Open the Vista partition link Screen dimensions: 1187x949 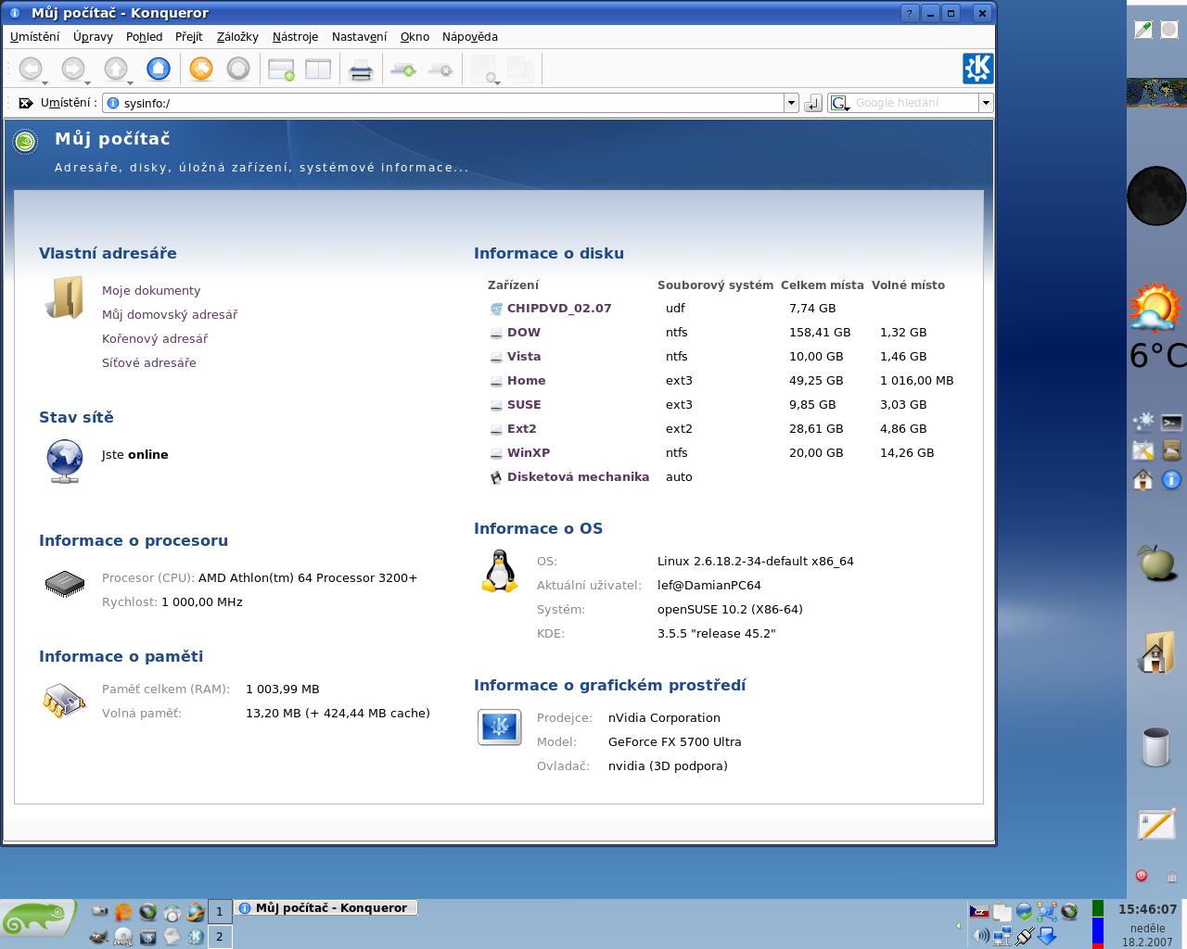524,357
